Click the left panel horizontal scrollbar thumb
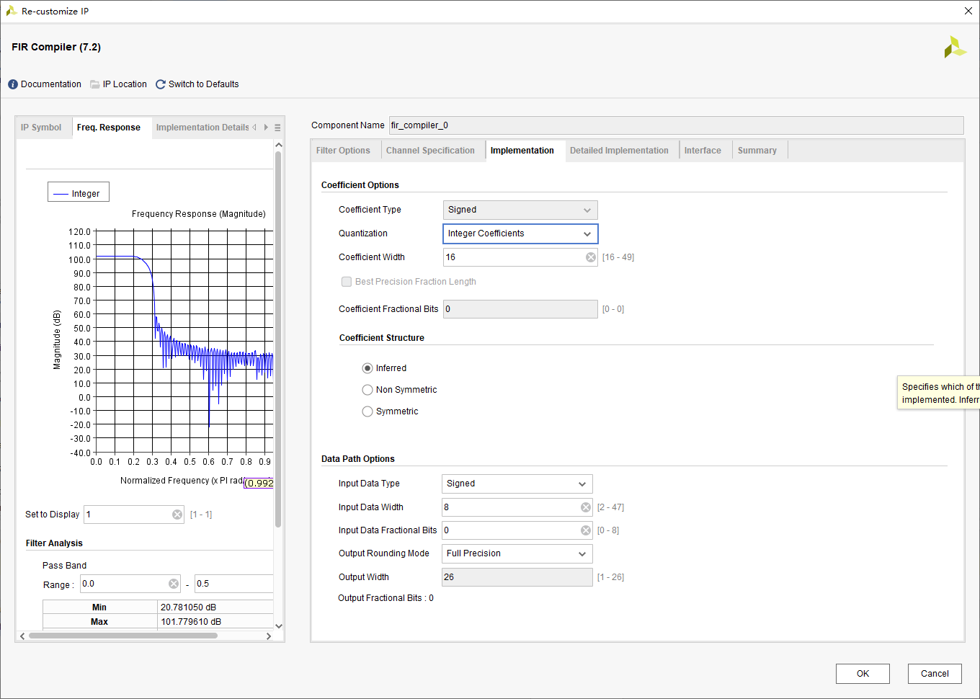Screen dimensions: 980x699 122,636
